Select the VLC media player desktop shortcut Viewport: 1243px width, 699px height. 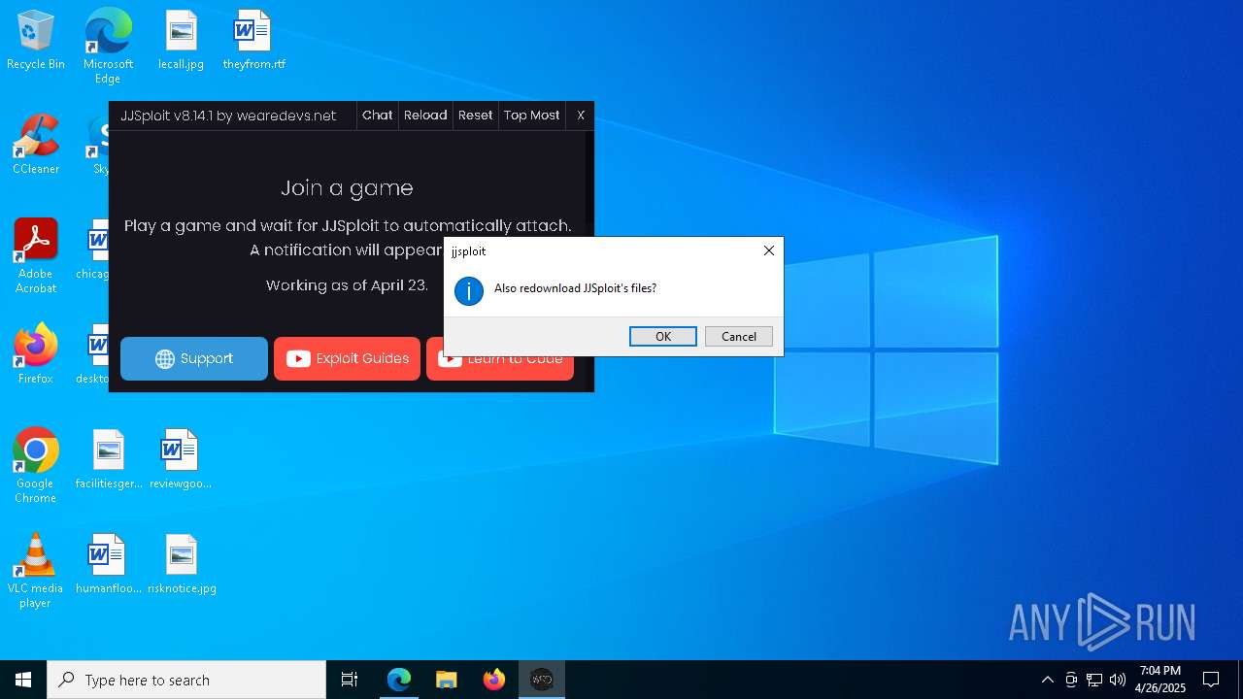[x=36, y=570]
